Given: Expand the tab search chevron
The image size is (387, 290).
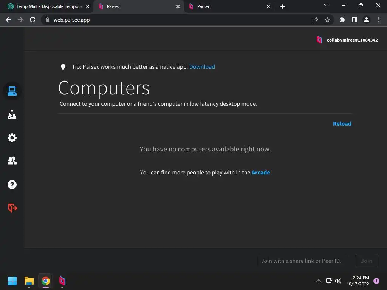Looking at the screenshot, I should click(x=326, y=5).
